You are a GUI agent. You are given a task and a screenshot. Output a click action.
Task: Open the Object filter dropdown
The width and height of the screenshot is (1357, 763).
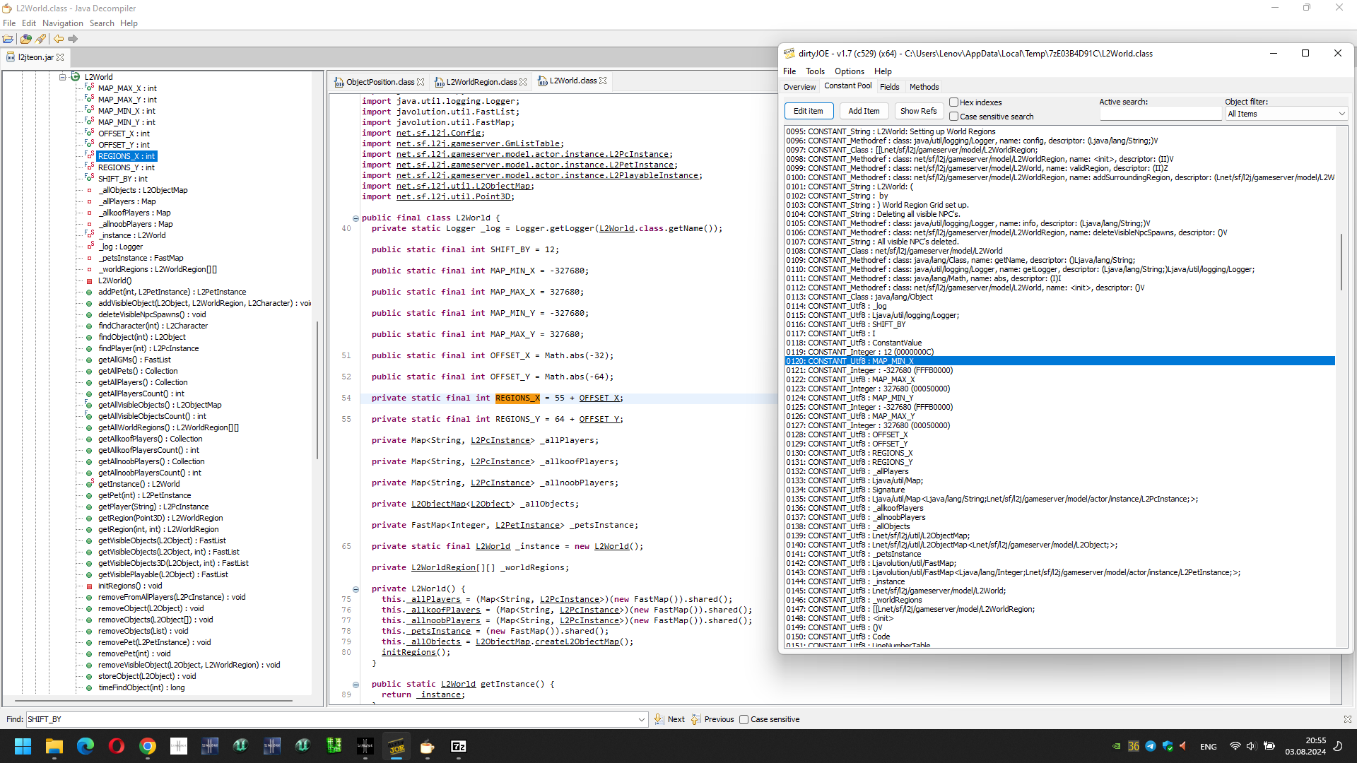(1286, 114)
